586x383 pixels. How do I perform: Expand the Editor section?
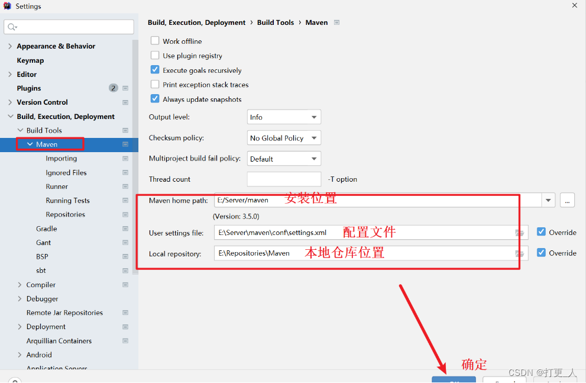tap(10, 75)
